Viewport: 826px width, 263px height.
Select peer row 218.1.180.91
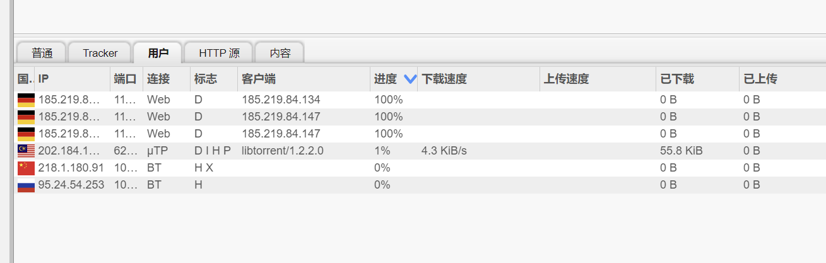tap(420, 168)
